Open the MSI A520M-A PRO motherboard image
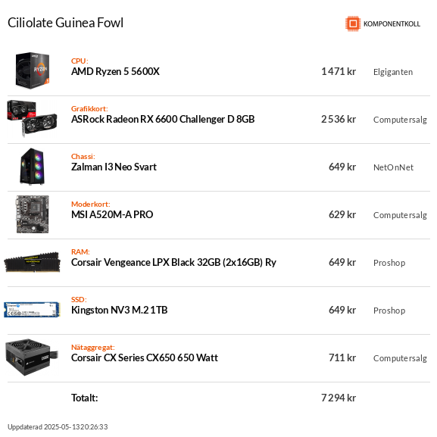Viewport: 437px width, 437px height. [x=33, y=214]
